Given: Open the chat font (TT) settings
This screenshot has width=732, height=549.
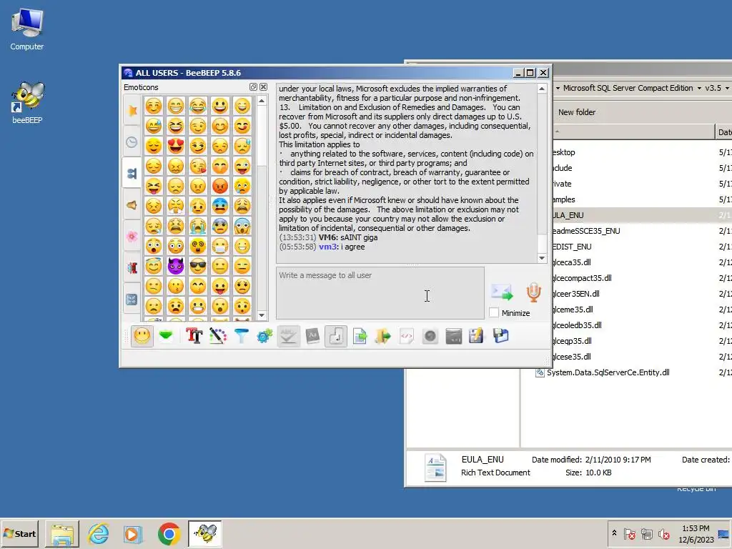Looking at the screenshot, I should click(194, 336).
